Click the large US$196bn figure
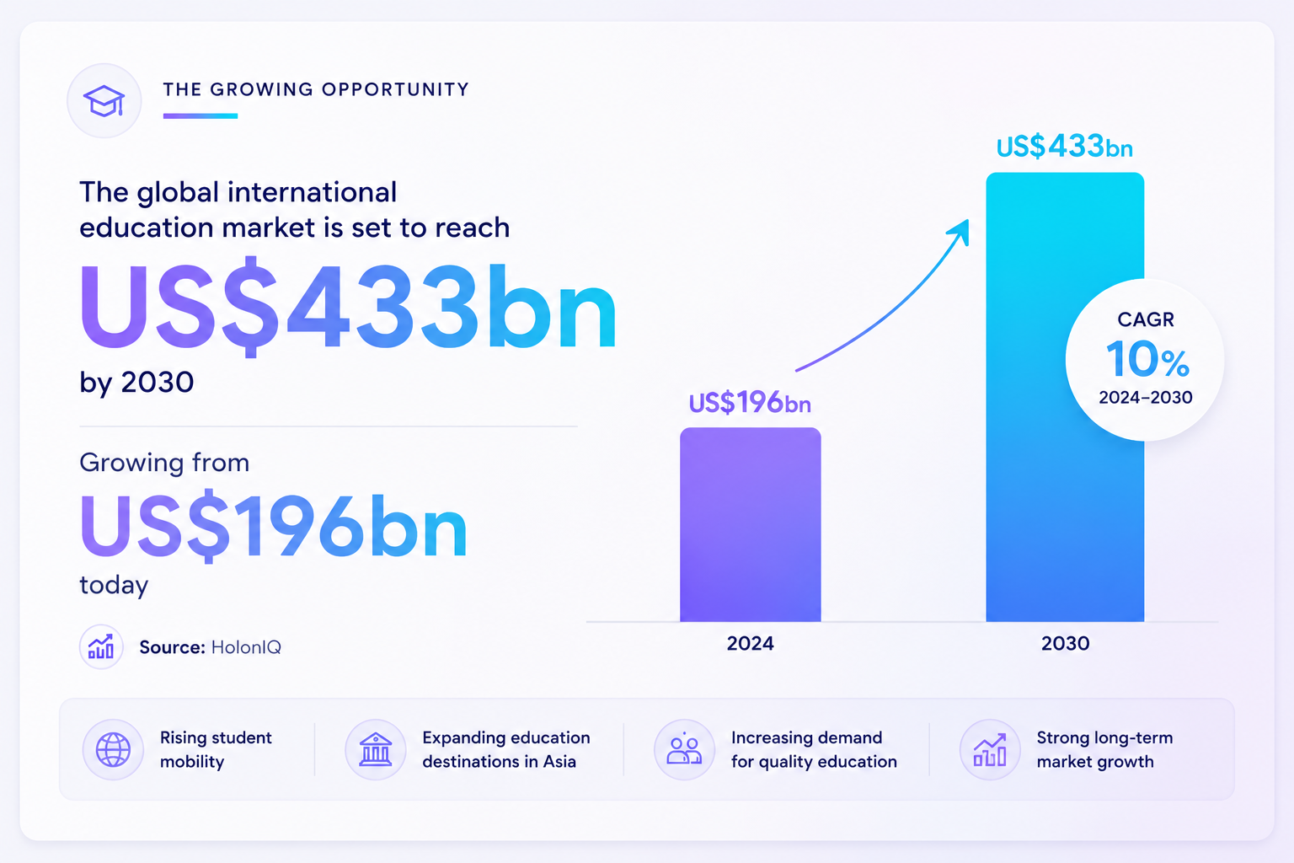Image resolution: width=1294 pixels, height=863 pixels. click(x=273, y=528)
